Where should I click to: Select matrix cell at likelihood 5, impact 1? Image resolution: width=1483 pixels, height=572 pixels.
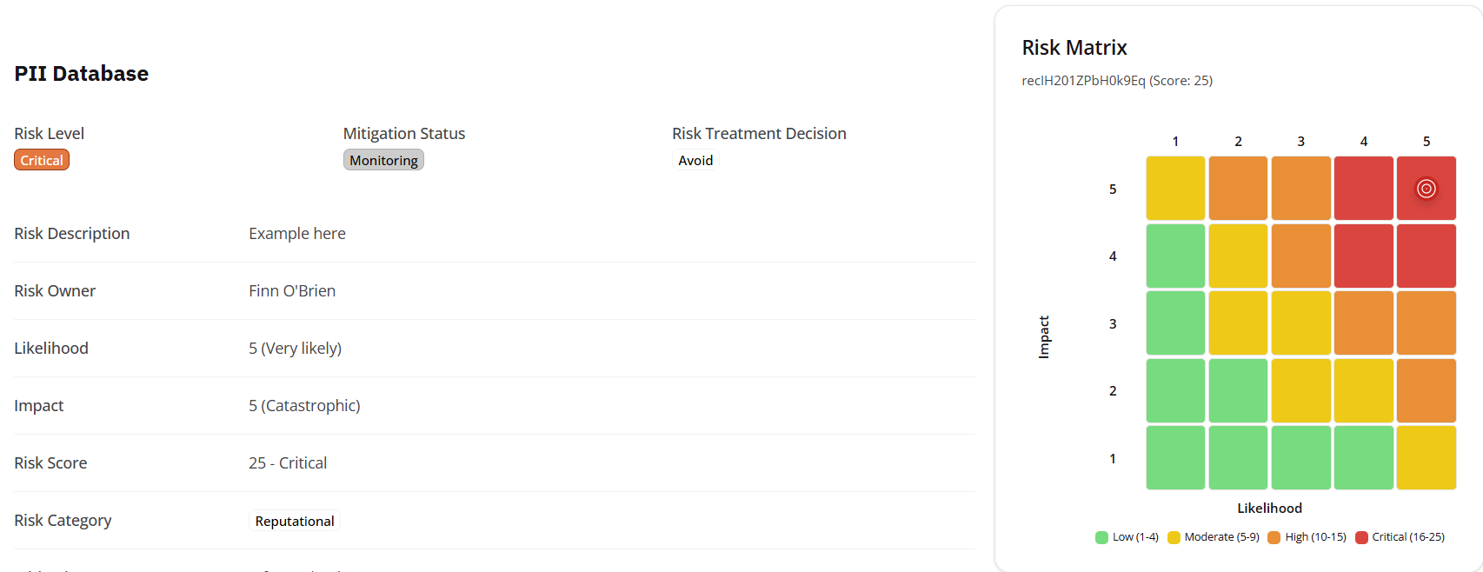click(1426, 458)
